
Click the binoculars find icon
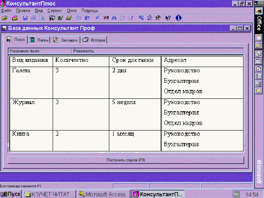coord(114,18)
